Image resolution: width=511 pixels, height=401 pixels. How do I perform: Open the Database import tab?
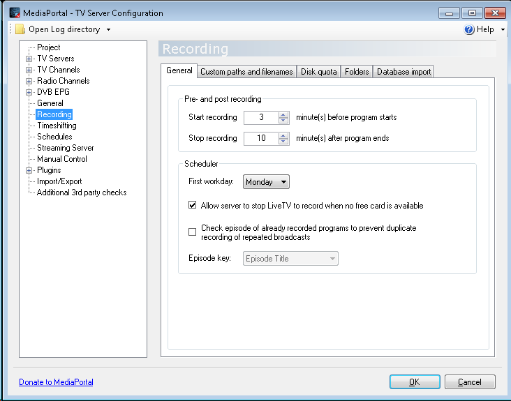403,72
